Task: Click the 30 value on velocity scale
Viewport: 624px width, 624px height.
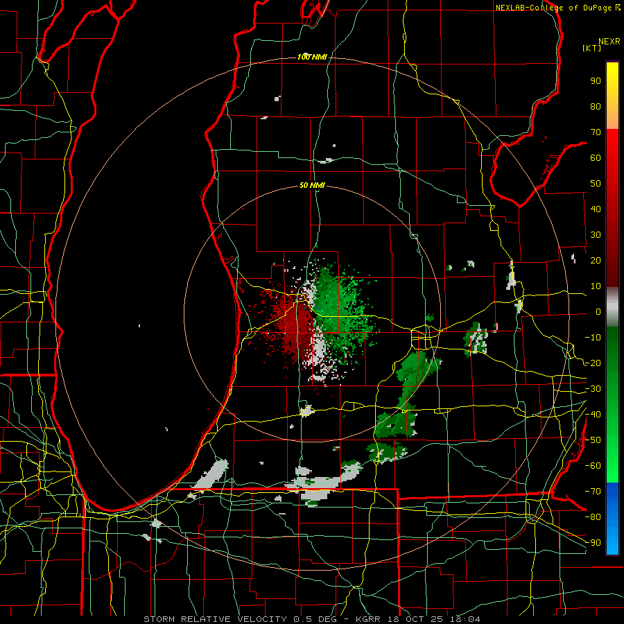Action: tap(596, 235)
